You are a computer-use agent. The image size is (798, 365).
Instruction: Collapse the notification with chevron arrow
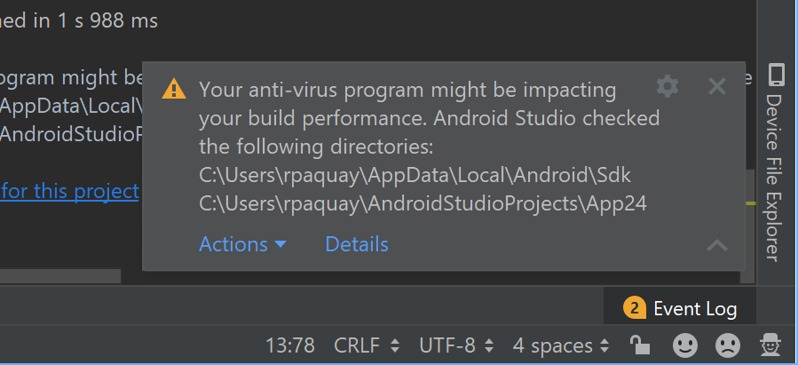pos(717,246)
